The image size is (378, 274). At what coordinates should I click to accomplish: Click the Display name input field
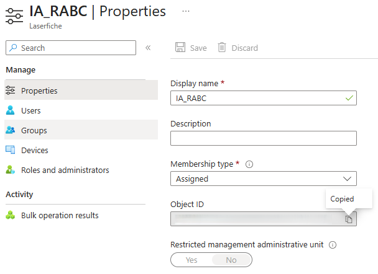pos(255,98)
